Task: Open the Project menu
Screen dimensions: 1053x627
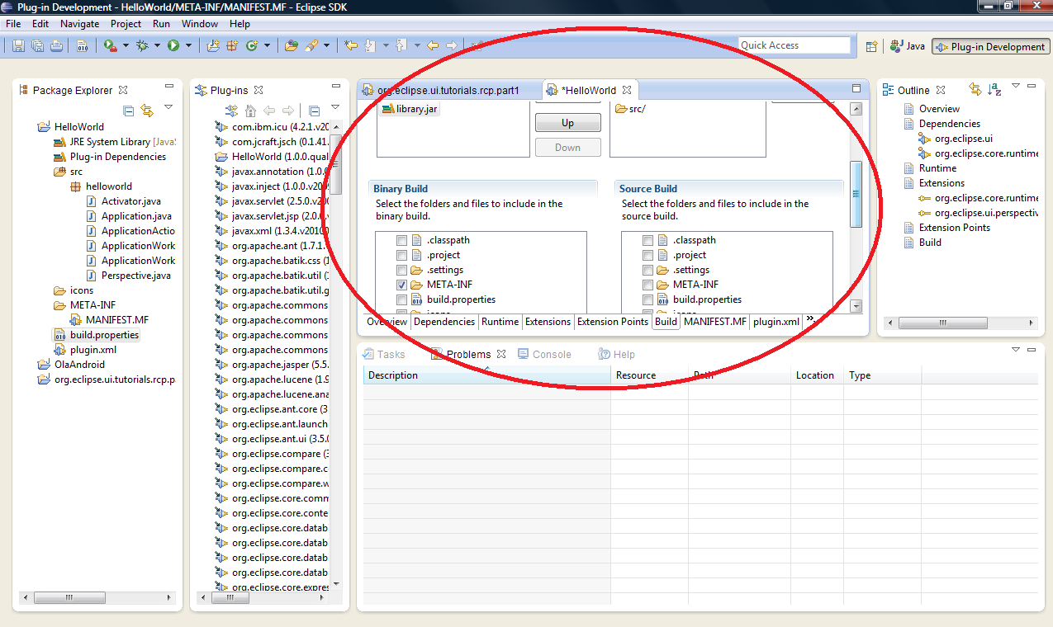Action: pyautogui.click(x=126, y=24)
